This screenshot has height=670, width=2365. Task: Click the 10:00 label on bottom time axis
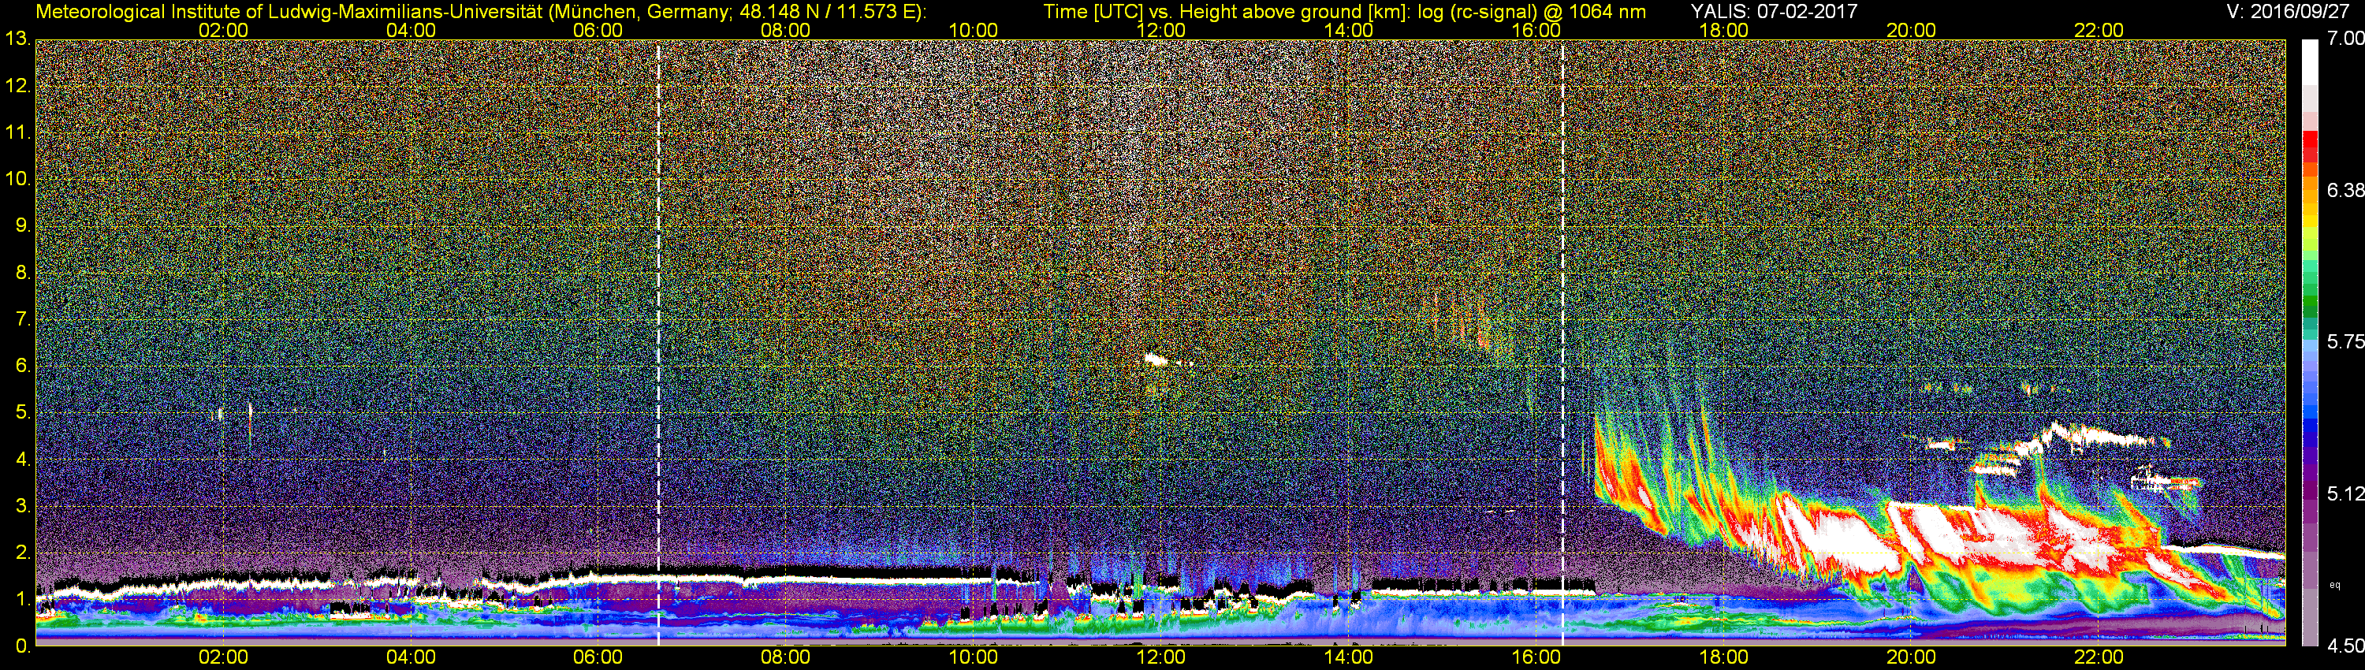(x=973, y=657)
